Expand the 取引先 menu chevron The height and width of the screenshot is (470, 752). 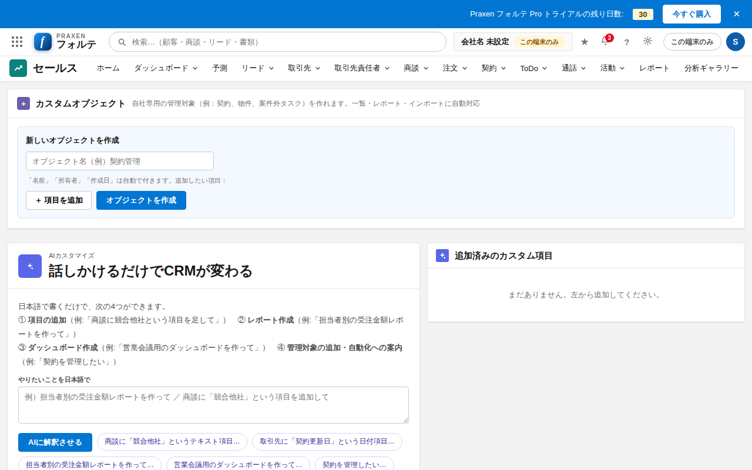click(x=318, y=68)
